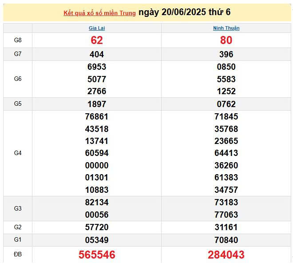Click Gia Lai number 01301
Viewport: 293px width, 267px height.
click(97, 177)
